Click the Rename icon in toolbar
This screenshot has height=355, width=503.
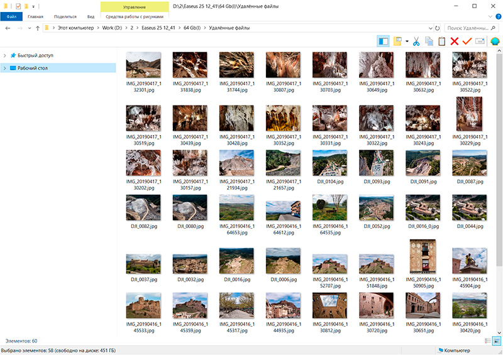tap(479, 41)
